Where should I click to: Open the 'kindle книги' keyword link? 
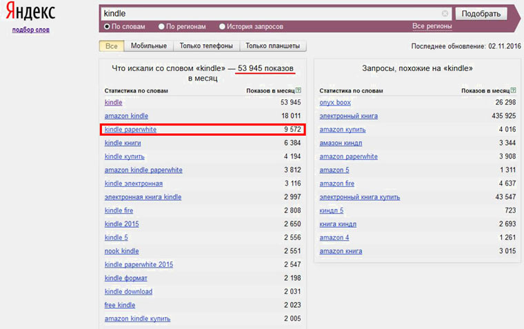coord(123,143)
